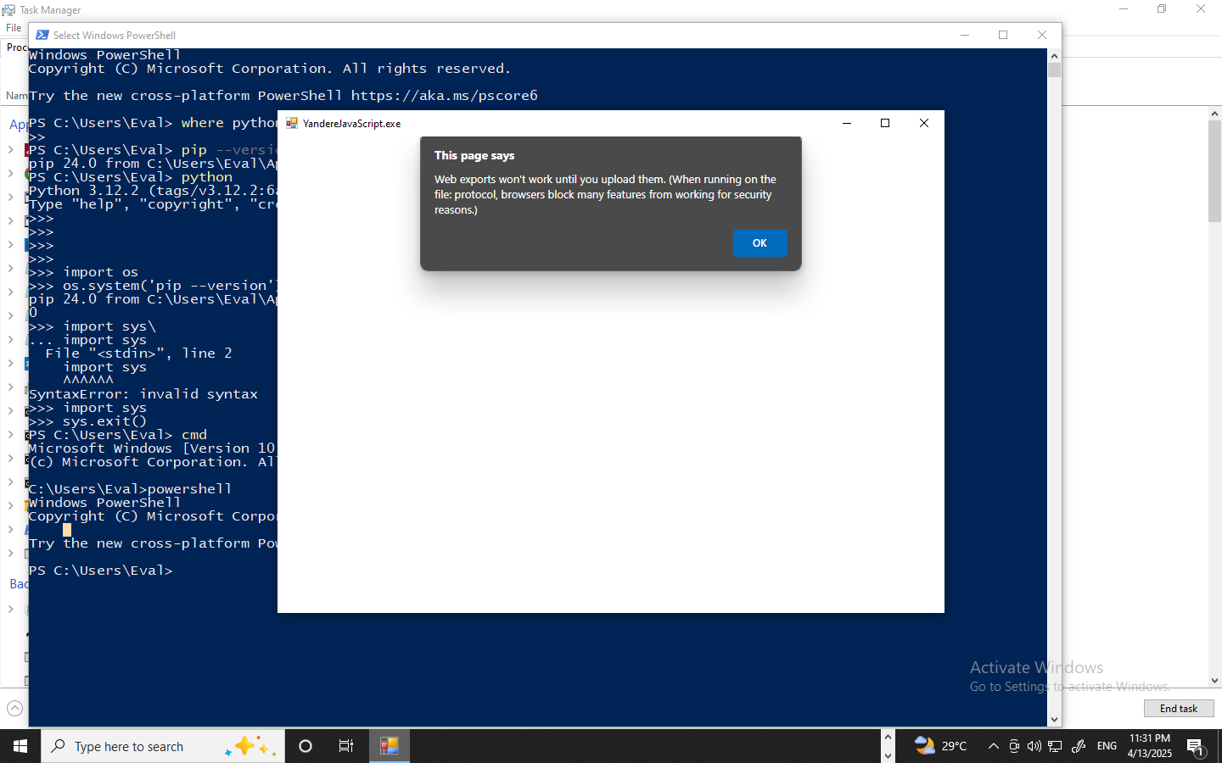This screenshot has width=1222, height=763.
Task: Click the taskbar toolbar scroll down arrow
Action: pyautogui.click(x=888, y=755)
